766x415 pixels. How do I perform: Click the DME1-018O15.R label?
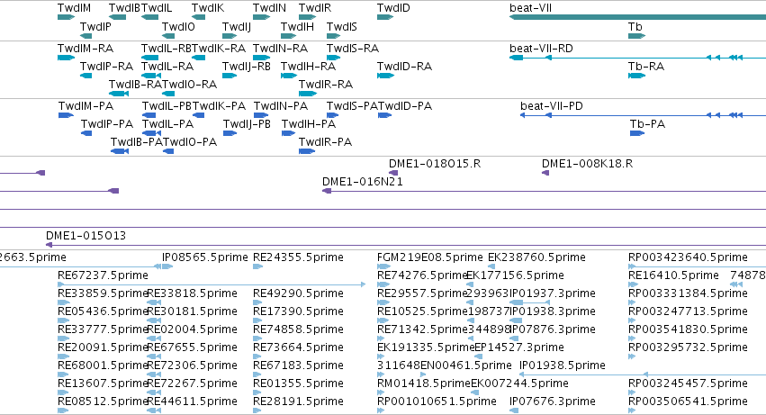tap(435, 164)
